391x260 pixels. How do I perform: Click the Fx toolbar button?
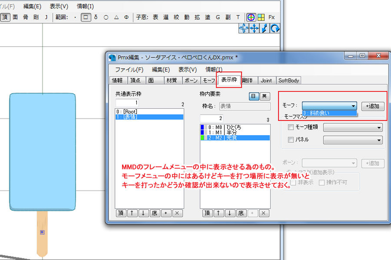tap(272, 17)
